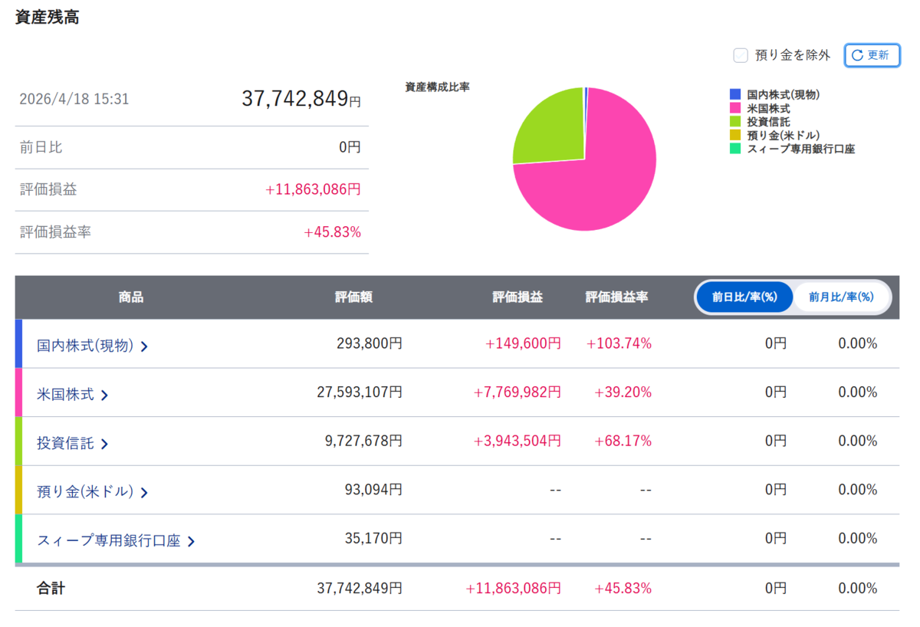Expand chevron next to 米国株式
The image size is (920, 627).
click(x=104, y=396)
